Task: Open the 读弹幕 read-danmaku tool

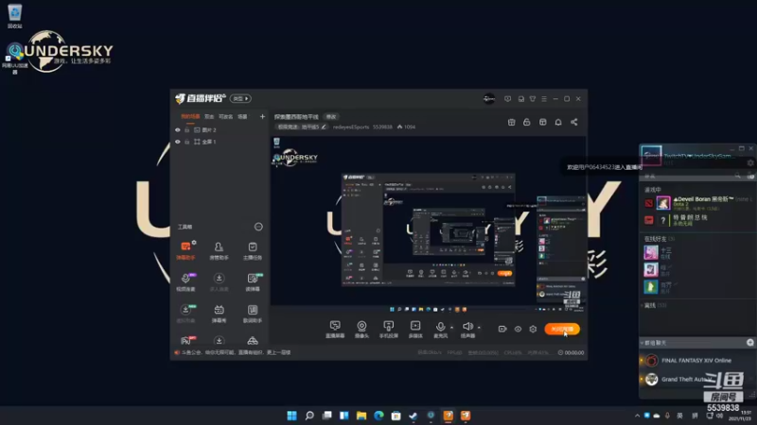Action: [253, 281]
